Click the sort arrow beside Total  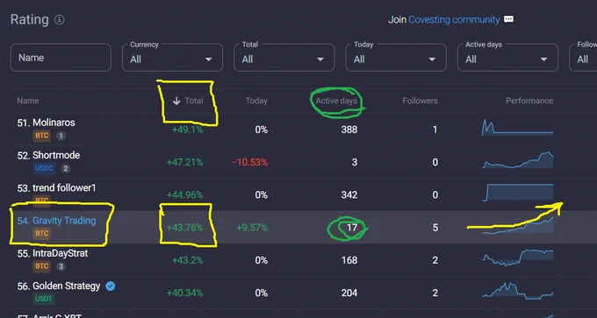click(176, 101)
